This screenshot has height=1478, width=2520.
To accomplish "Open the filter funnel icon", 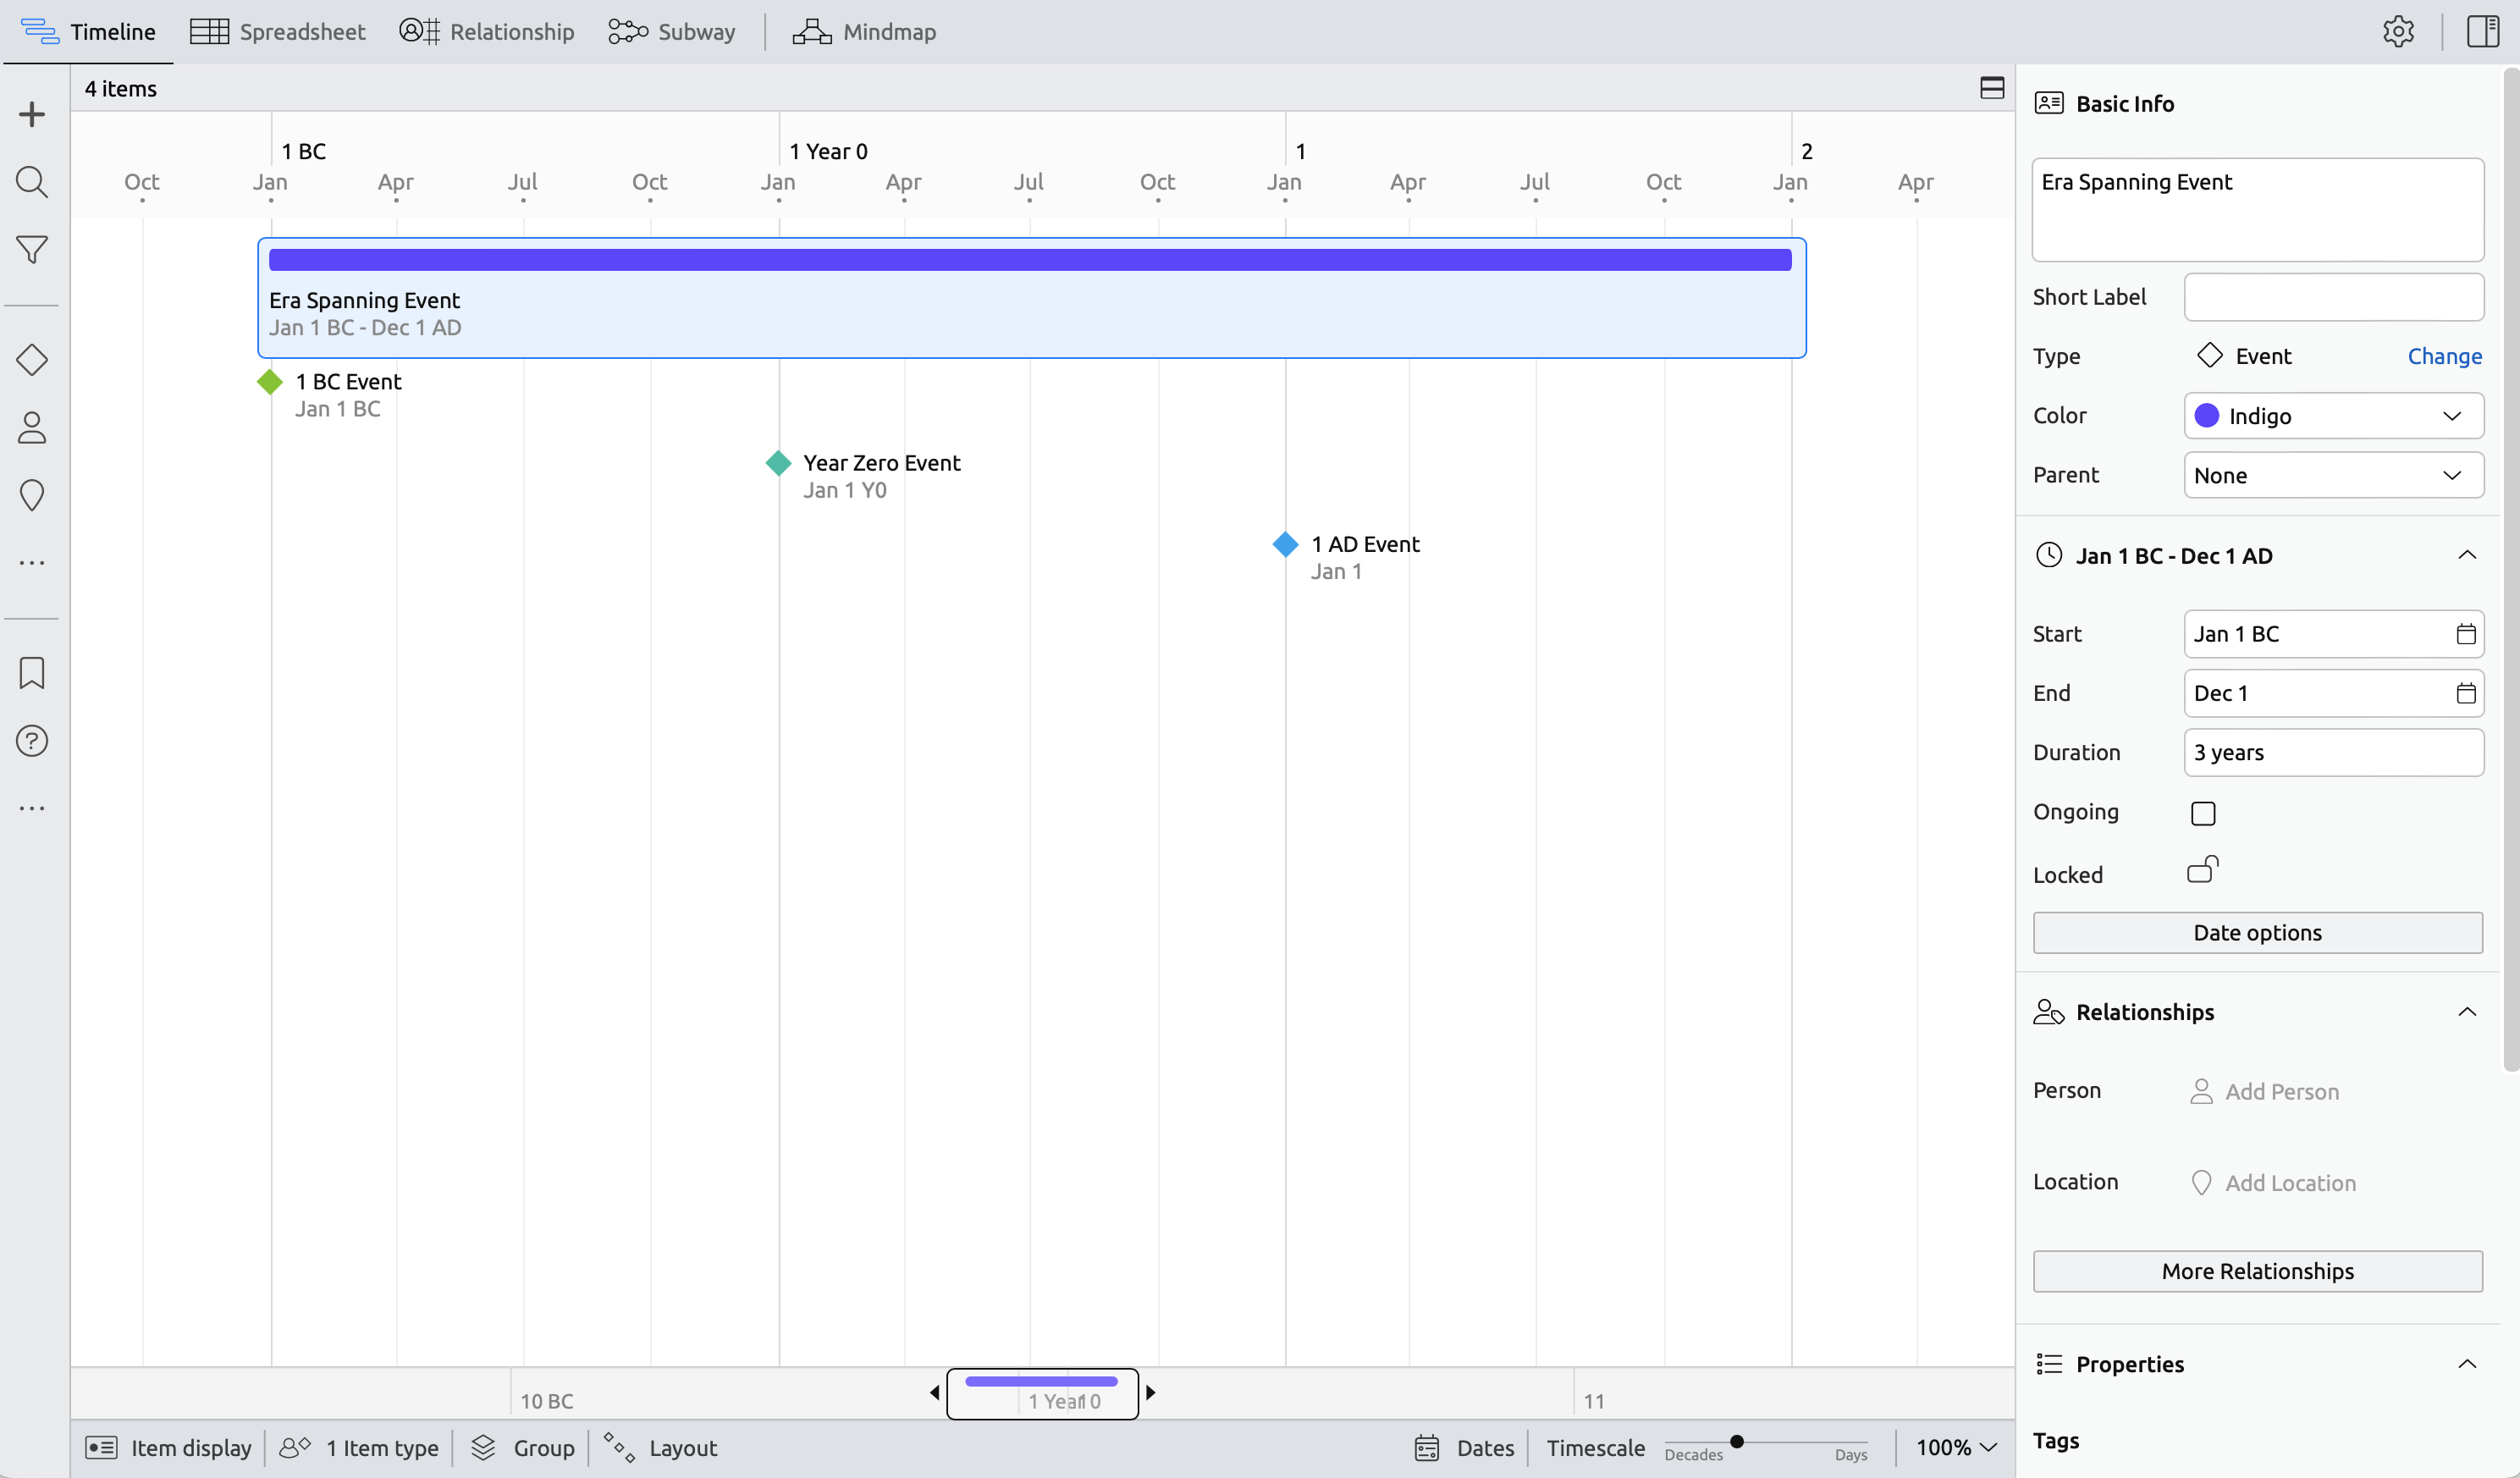I will (x=32, y=250).
